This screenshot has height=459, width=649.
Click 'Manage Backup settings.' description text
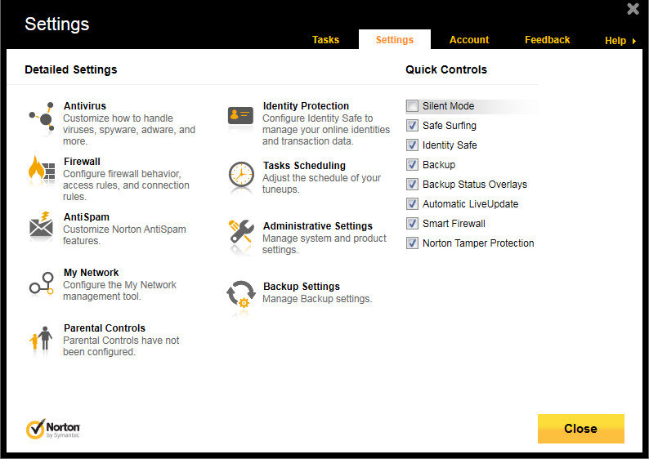point(317,299)
